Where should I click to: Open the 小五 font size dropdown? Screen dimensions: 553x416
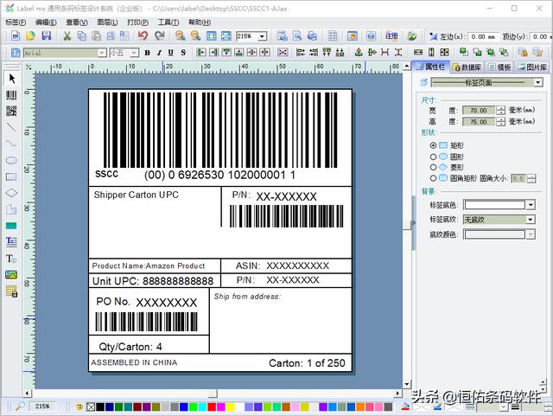click(x=134, y=53)
